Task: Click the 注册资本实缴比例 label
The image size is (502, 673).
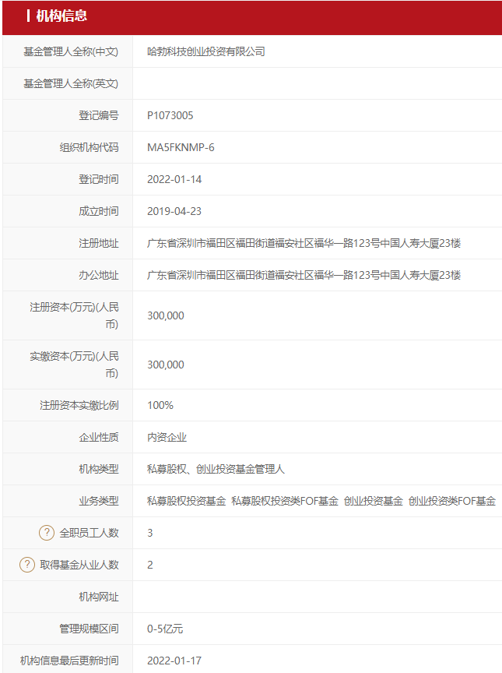Action: [x=79, y=405]
